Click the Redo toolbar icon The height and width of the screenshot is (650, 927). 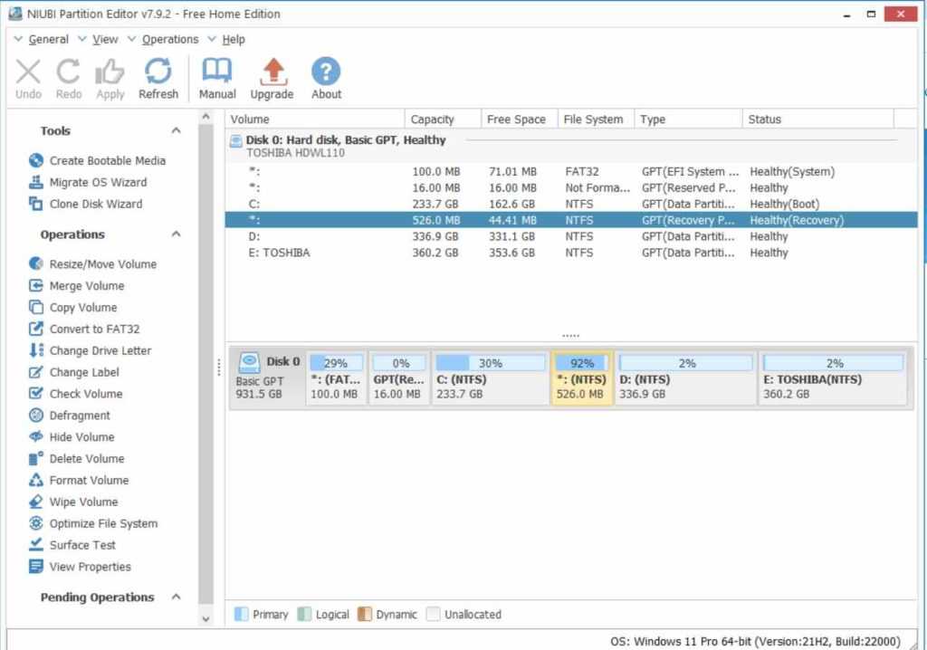pyautogui.click(x=69, y=72)
